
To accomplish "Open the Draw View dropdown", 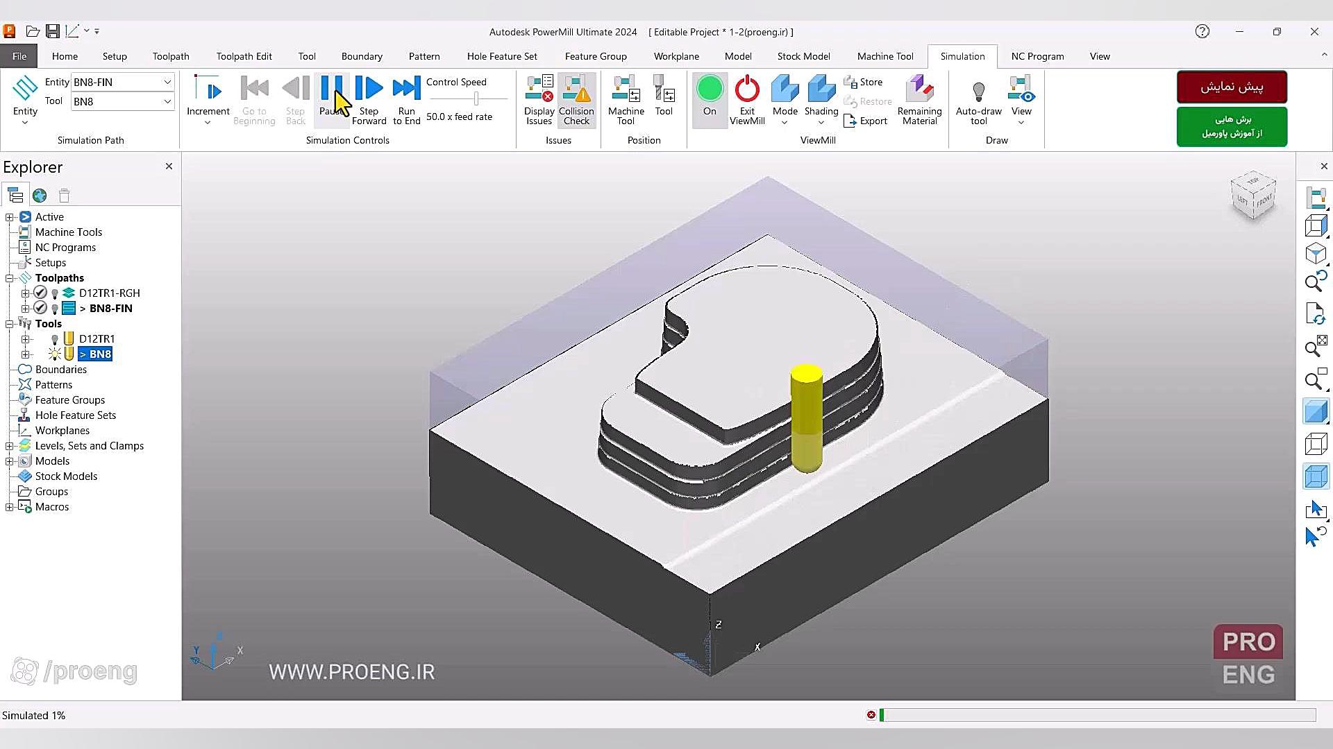I will click(1021, 100).
